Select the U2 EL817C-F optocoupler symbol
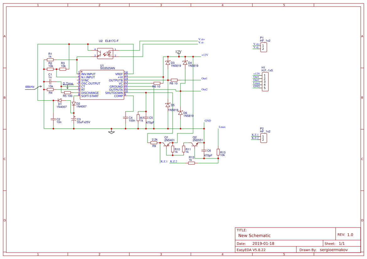The width and height of the screenshot is (367, 259). tap(105, 53)
